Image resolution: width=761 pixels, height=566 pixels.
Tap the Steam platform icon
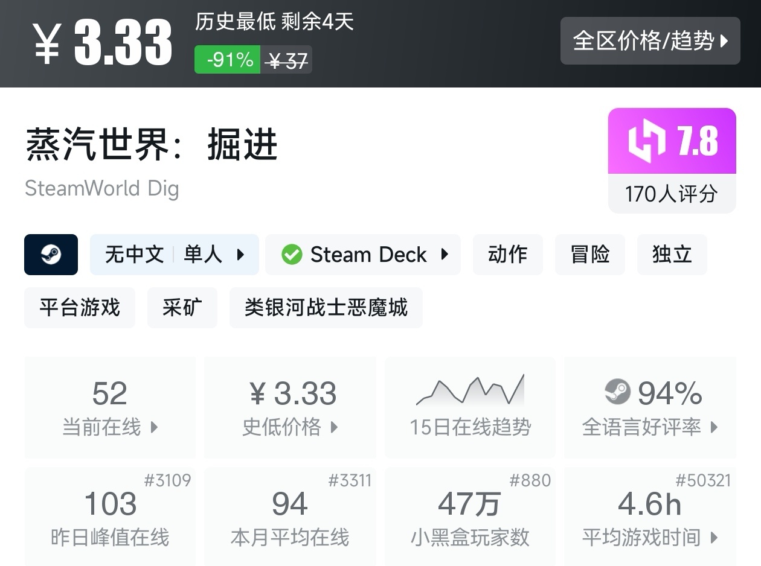pos(51,255)
